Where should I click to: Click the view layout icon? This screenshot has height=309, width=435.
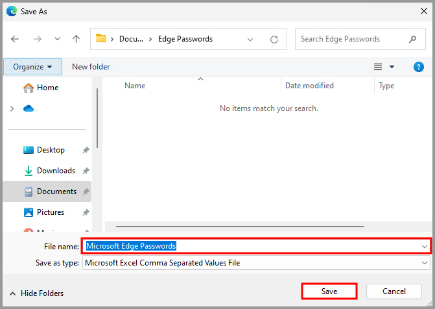pyautogui.click(x=379, y=67)
